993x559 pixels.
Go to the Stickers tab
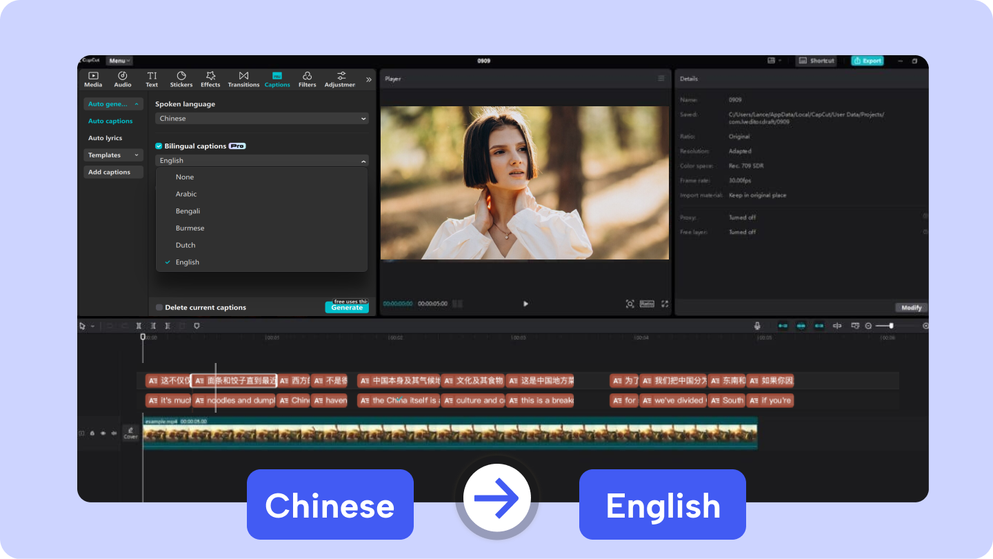[x=181, y=79]
